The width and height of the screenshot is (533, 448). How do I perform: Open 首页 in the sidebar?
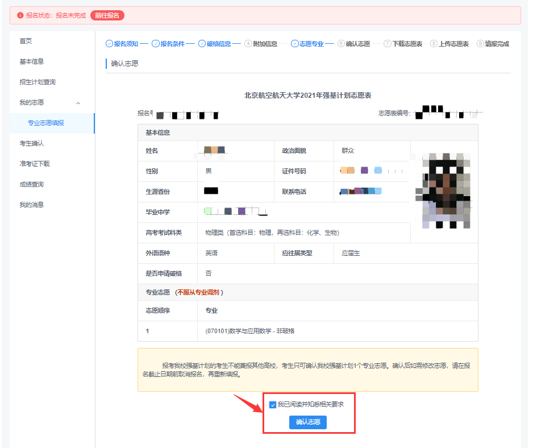click(x=26, y=41)
